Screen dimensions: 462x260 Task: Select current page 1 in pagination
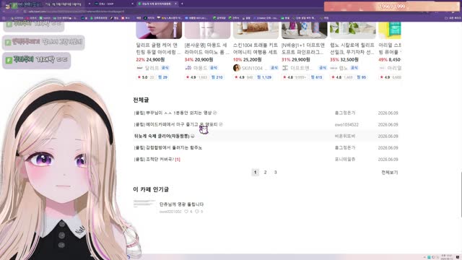pos(255,172)
